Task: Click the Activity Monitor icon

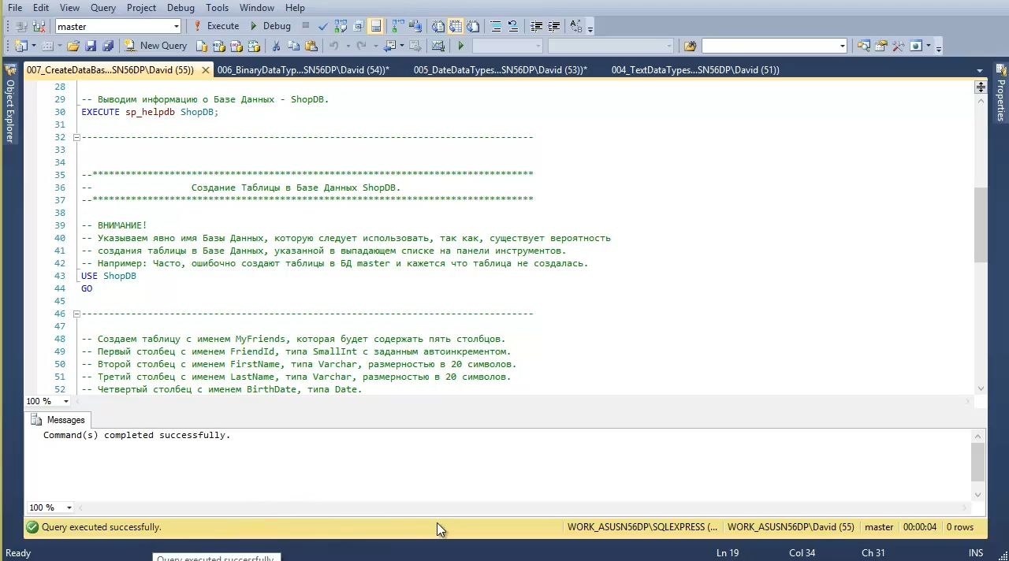Action: click(x=438, y=46)
